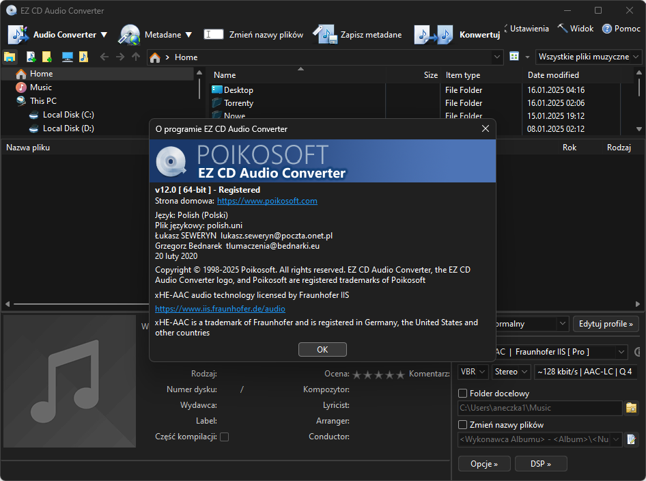Open the Fraunhofer IIS encoder dropdown

pyautogui.click(x=621, y=352)
